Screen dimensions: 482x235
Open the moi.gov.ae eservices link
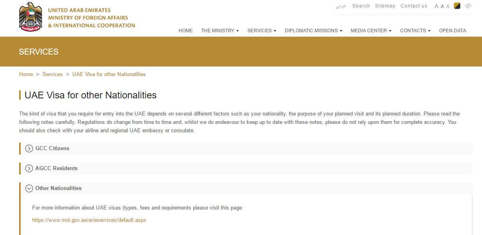89,220
